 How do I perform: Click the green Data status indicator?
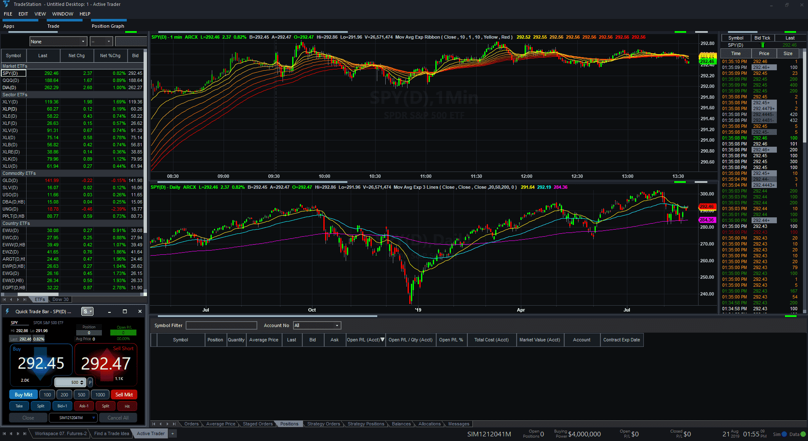[x=803, y=434]
